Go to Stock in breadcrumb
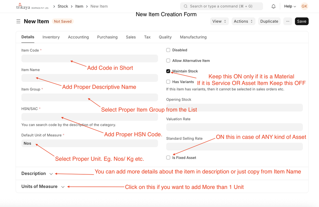This screenshot has width=319, height=207. [63, 6]
